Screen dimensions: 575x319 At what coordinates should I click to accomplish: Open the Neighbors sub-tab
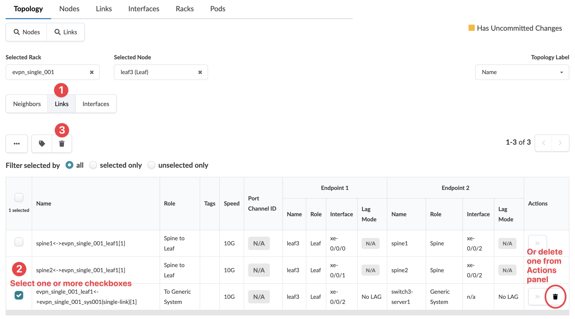pyautogui.click(x=27, y=104)
